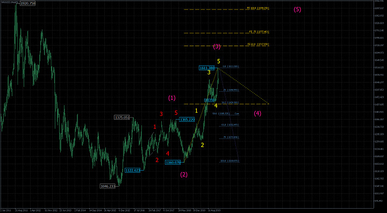Select the pink (5) wave label
Viewport: 387px width, 213px height.
(x=297, y=10)
